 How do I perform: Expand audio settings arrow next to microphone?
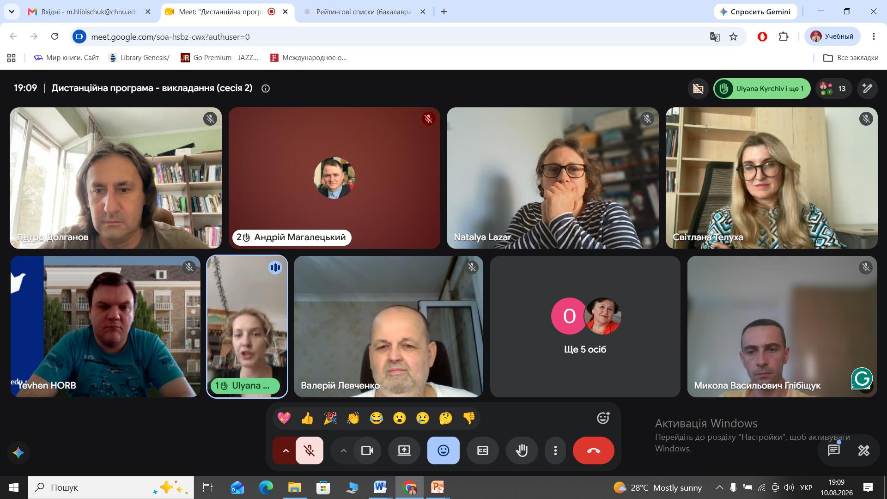(286, 450)
